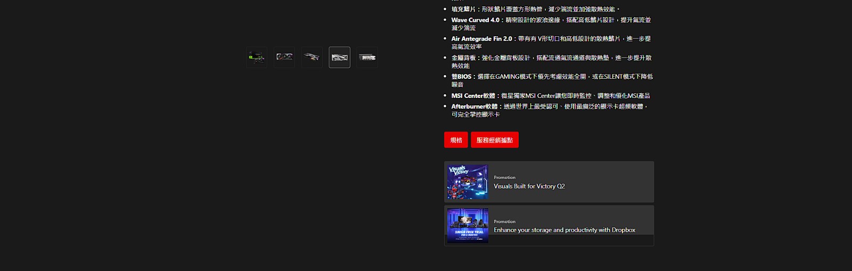Show the front triple-fan card thumbnail
This screenshot has width=852, height=271.
[x=284, y=57]
